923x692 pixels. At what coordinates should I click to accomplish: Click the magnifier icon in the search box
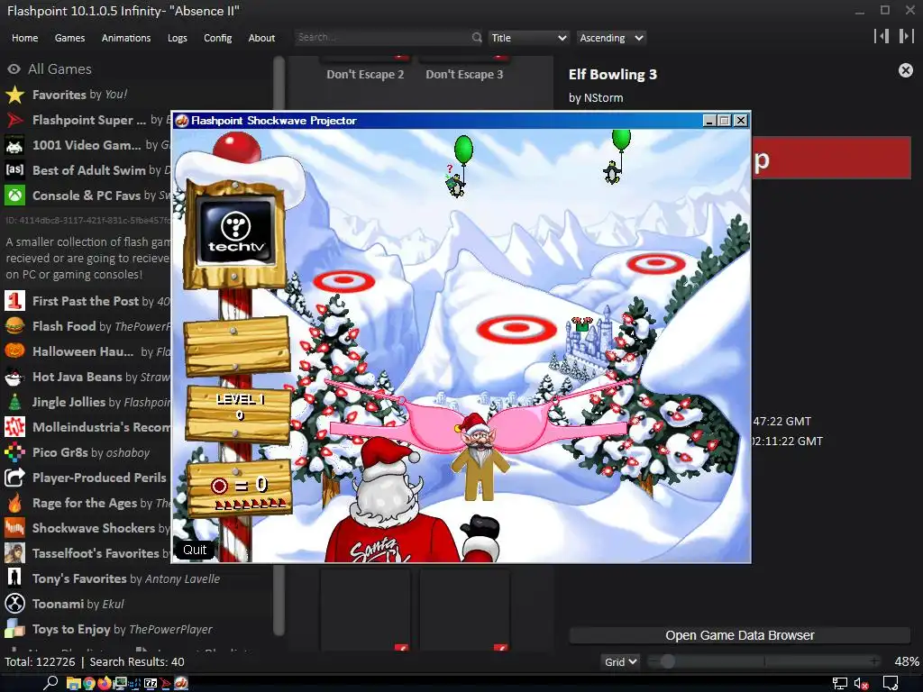pos(477,37)
